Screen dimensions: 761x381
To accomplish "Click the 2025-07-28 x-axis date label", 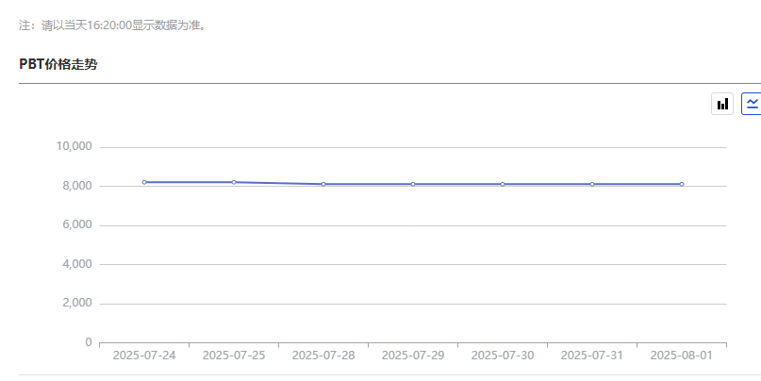I will (323, 356).
